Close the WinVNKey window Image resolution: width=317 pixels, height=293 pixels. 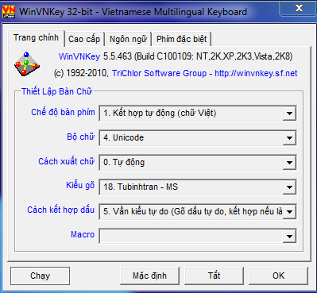point(299,9)
